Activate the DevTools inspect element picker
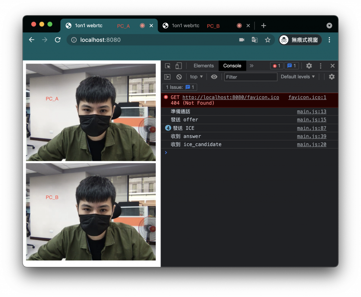This screenshot has width=361, height=297. point(167,66)
